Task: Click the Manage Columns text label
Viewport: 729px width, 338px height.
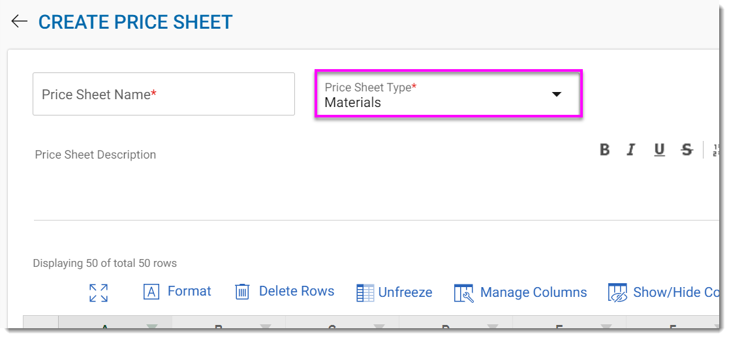Action: click(x=533, y=292)
